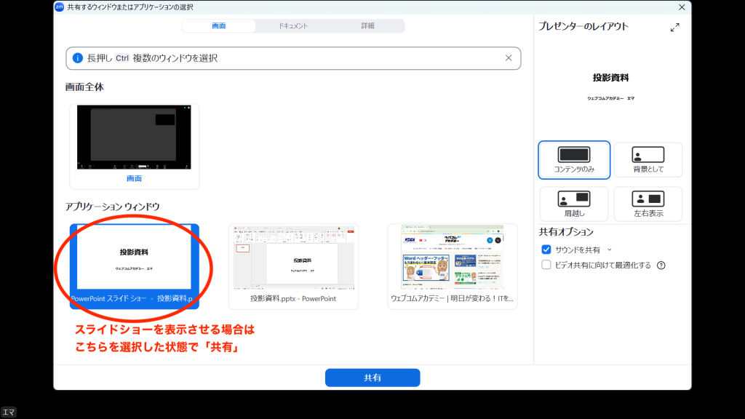Image resolution: width=745 pixels, height=419 pixels.
Task: Dismiss the multi-window selection hint banner
Action: [x=510, y=58]
